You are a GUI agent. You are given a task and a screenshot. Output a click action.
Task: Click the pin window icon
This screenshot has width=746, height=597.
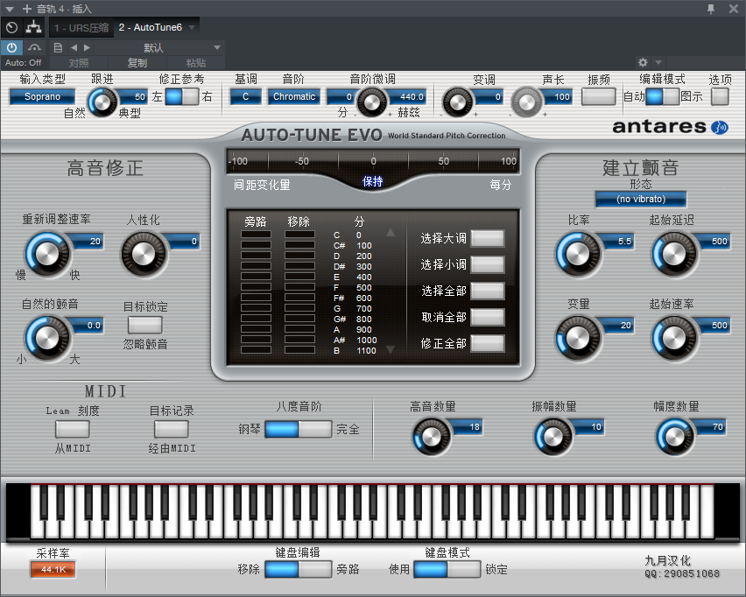click(x=711, y=9)
